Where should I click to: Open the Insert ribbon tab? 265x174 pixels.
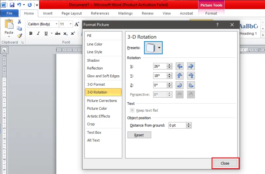click(48, 13)
